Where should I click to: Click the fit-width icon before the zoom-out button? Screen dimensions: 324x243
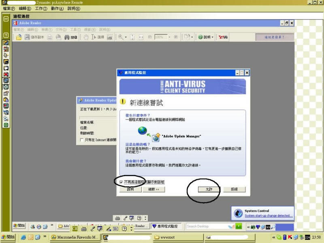[x=141, y=37]
